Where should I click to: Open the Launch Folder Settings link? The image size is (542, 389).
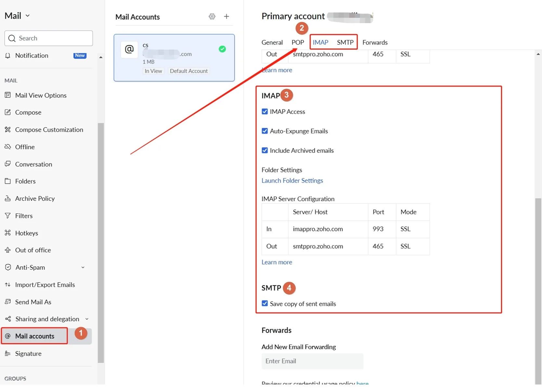coord(292,181)
